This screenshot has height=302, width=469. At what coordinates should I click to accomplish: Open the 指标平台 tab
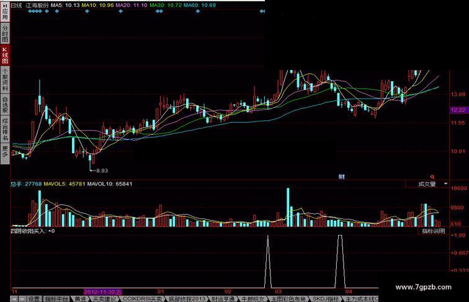(56, 299)
